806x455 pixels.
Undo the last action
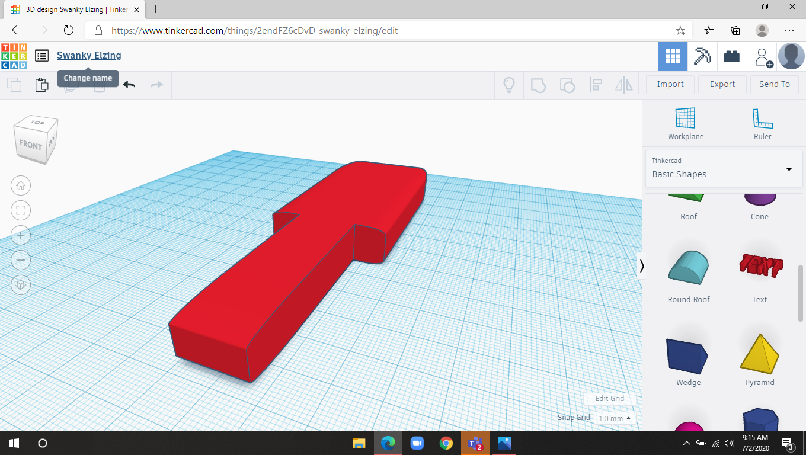(x=129, y=85)
